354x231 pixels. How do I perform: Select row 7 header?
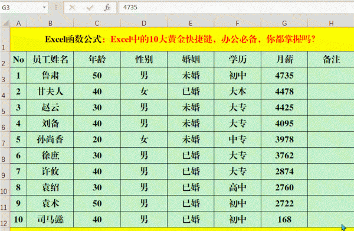click(5, 139)
